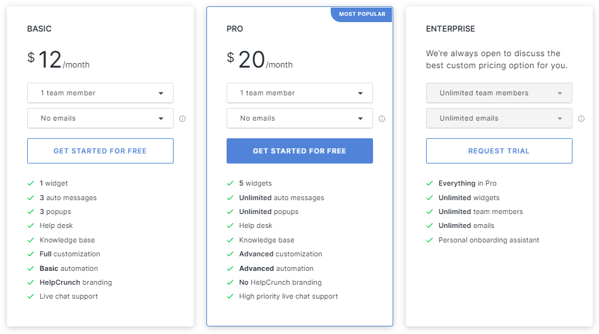Image resolution: width=599 pixels, height=334 pixels.
Task: Click the checkmark next to 5 widgets
Action: [230, 183]
